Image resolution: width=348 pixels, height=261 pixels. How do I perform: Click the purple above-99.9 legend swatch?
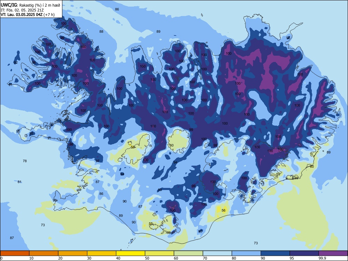(333, 253)
